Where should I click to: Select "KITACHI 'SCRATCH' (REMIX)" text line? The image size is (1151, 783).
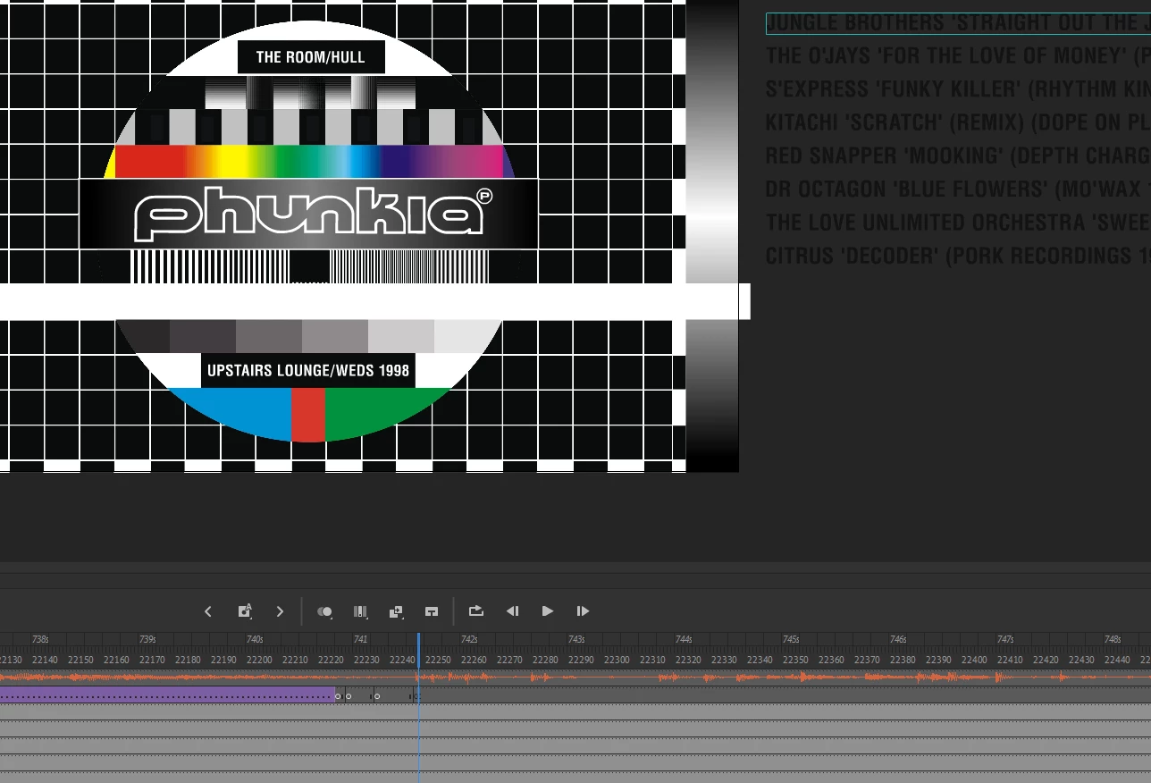click(x=958, y=122)
